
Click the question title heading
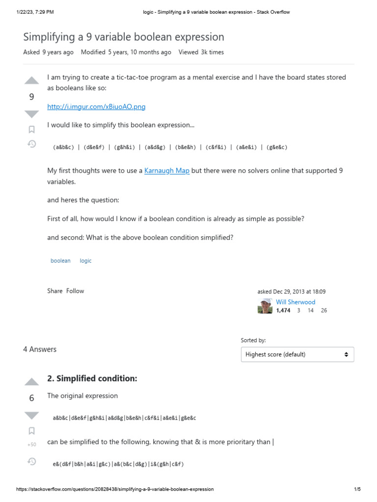coord(124,37)
